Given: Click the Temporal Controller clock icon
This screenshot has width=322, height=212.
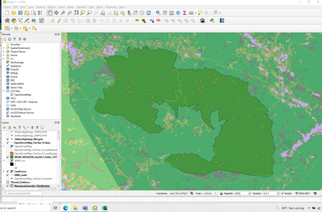Looking at the screenshot, I should point(142,13).
